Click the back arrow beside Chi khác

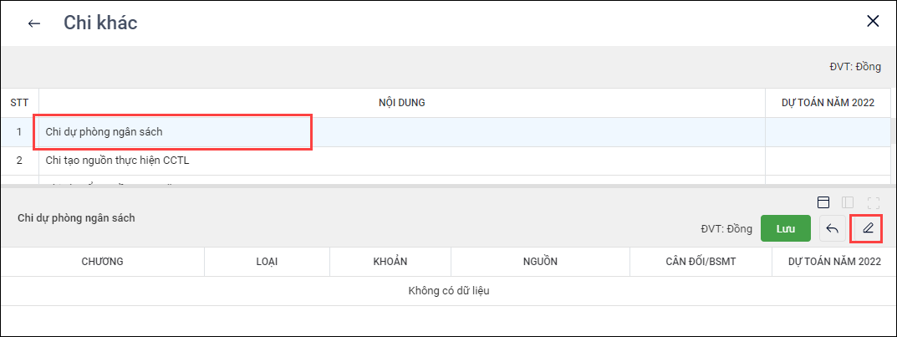pyautogui.click(x=34, y=23)
